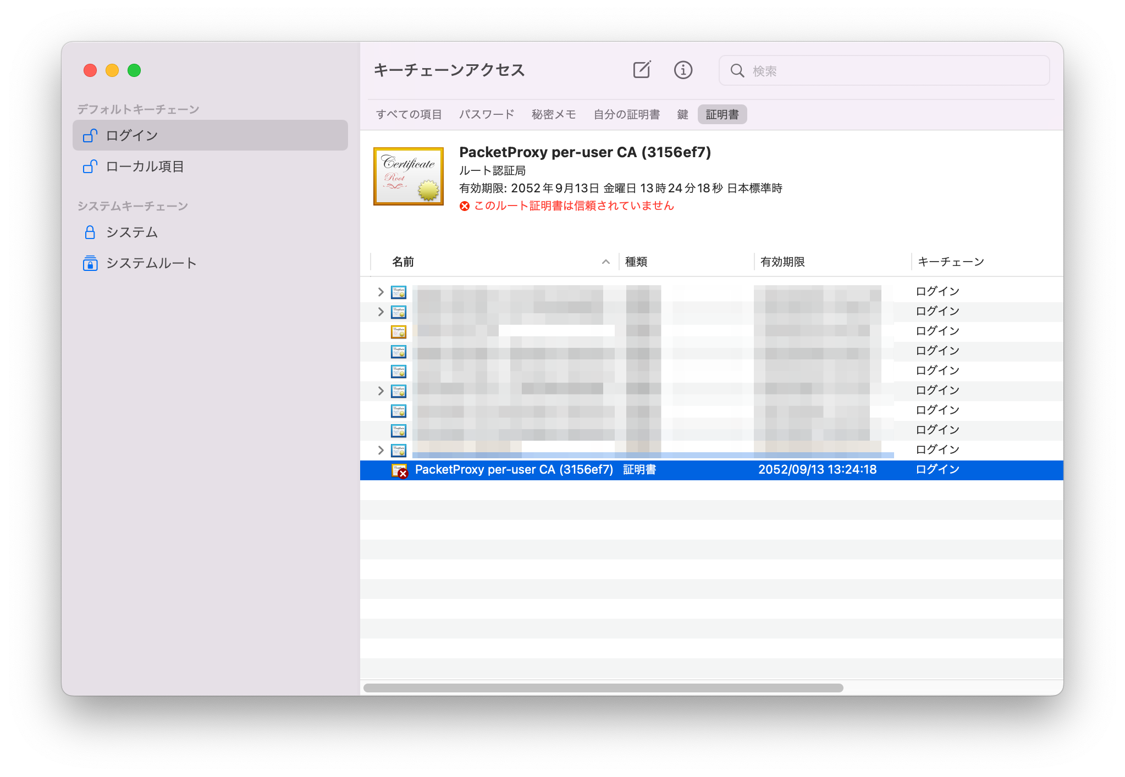The height and width of the screenshot is (777, 1125).
Task: Click the PacketProxy per-user CA heading title
Action: 585,152
